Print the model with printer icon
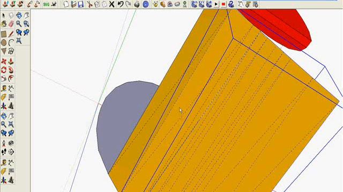343x192 pixels. pyautogui.click(x=137, y=4)
